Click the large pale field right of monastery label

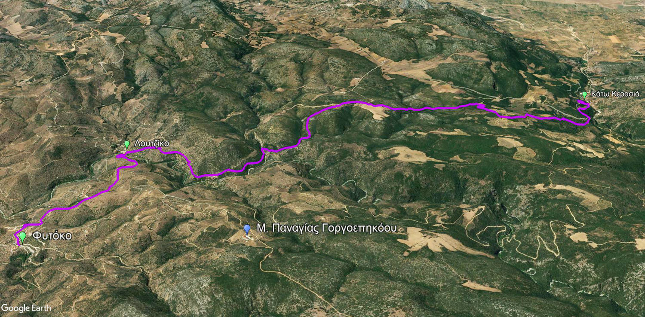point(434,241)
